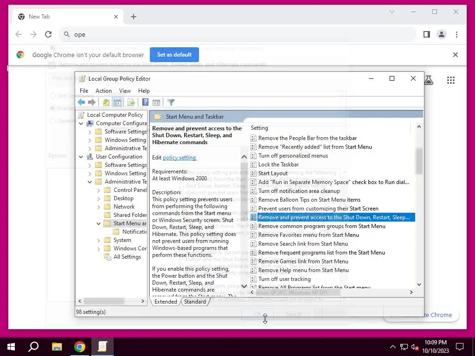Viewport: 475px width, 356px height.
Task: Open the Action menu
Action: pyautogui.click(x=103, y=91)
